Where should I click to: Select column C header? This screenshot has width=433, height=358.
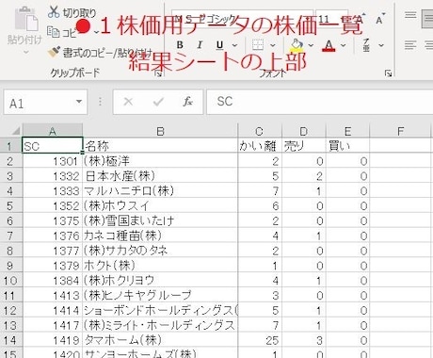[259, 131]
